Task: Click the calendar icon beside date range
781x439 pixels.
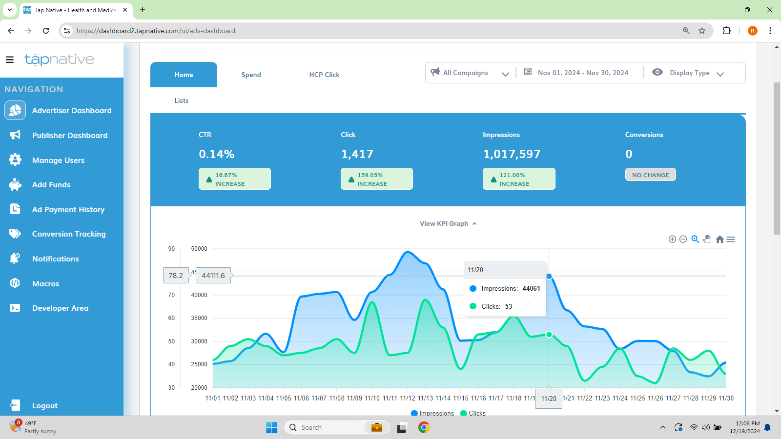Action: [x=528, y=72]
